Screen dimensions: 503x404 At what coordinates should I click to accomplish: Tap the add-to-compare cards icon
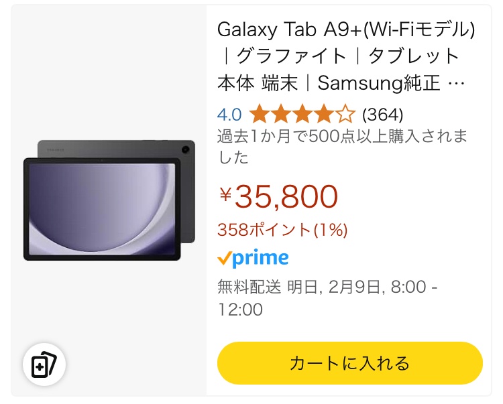44,364
